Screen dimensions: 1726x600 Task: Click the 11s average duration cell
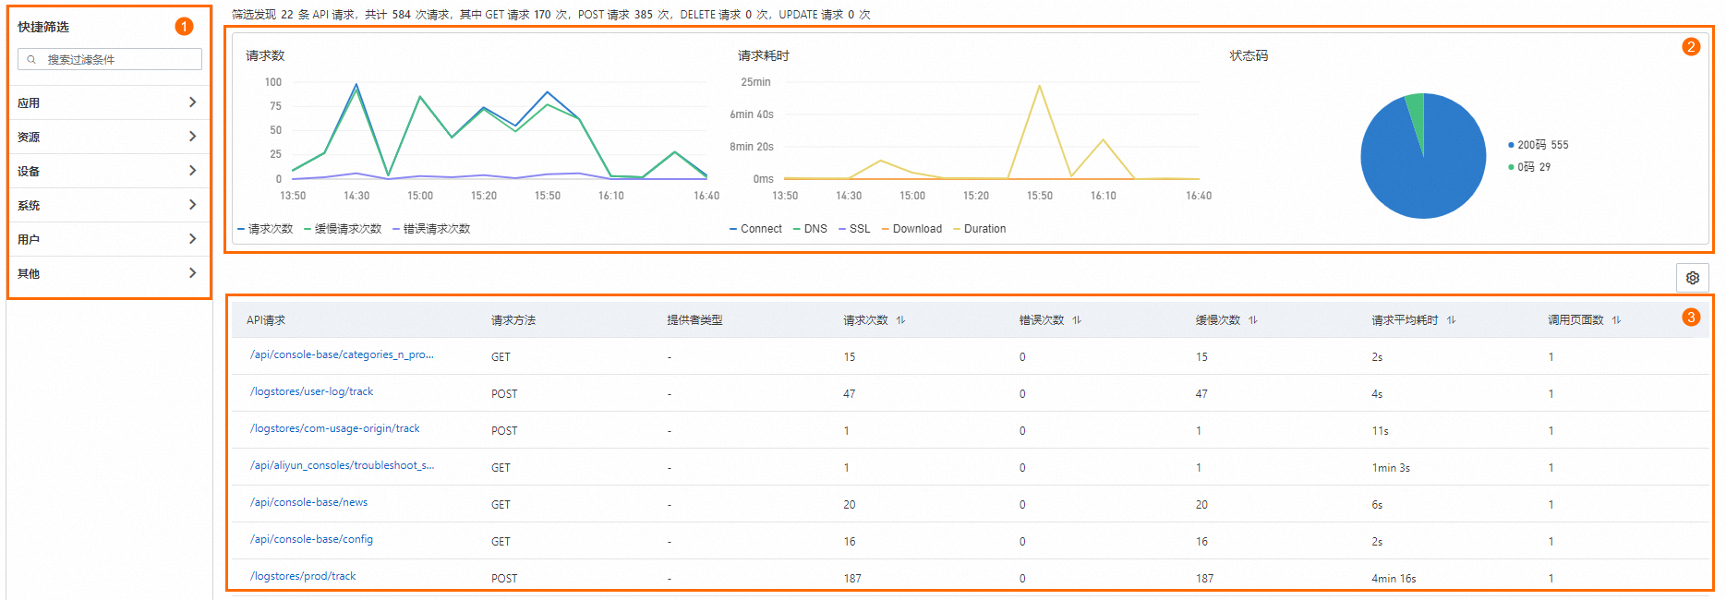pos(1381,431)
